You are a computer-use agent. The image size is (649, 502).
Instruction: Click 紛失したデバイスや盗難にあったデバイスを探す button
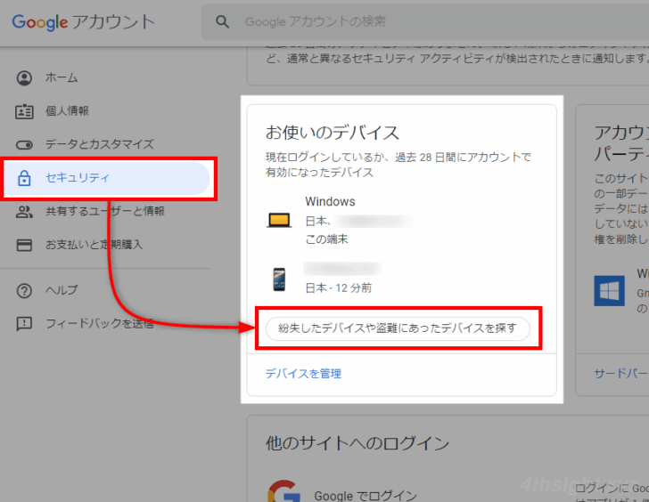point(398,328)
